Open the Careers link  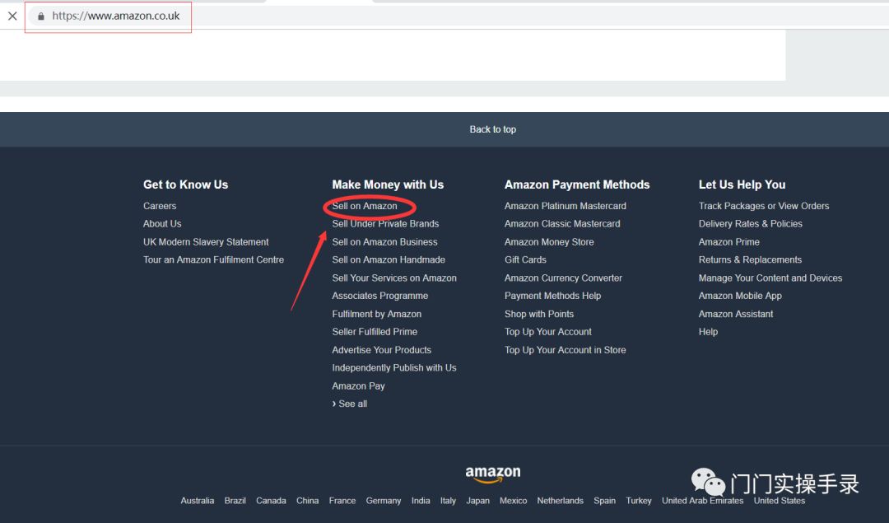(160, 206)
